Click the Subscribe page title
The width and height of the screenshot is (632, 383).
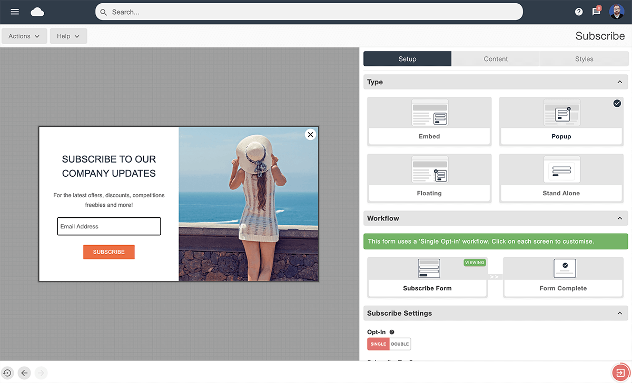click(x=600, y=36)
